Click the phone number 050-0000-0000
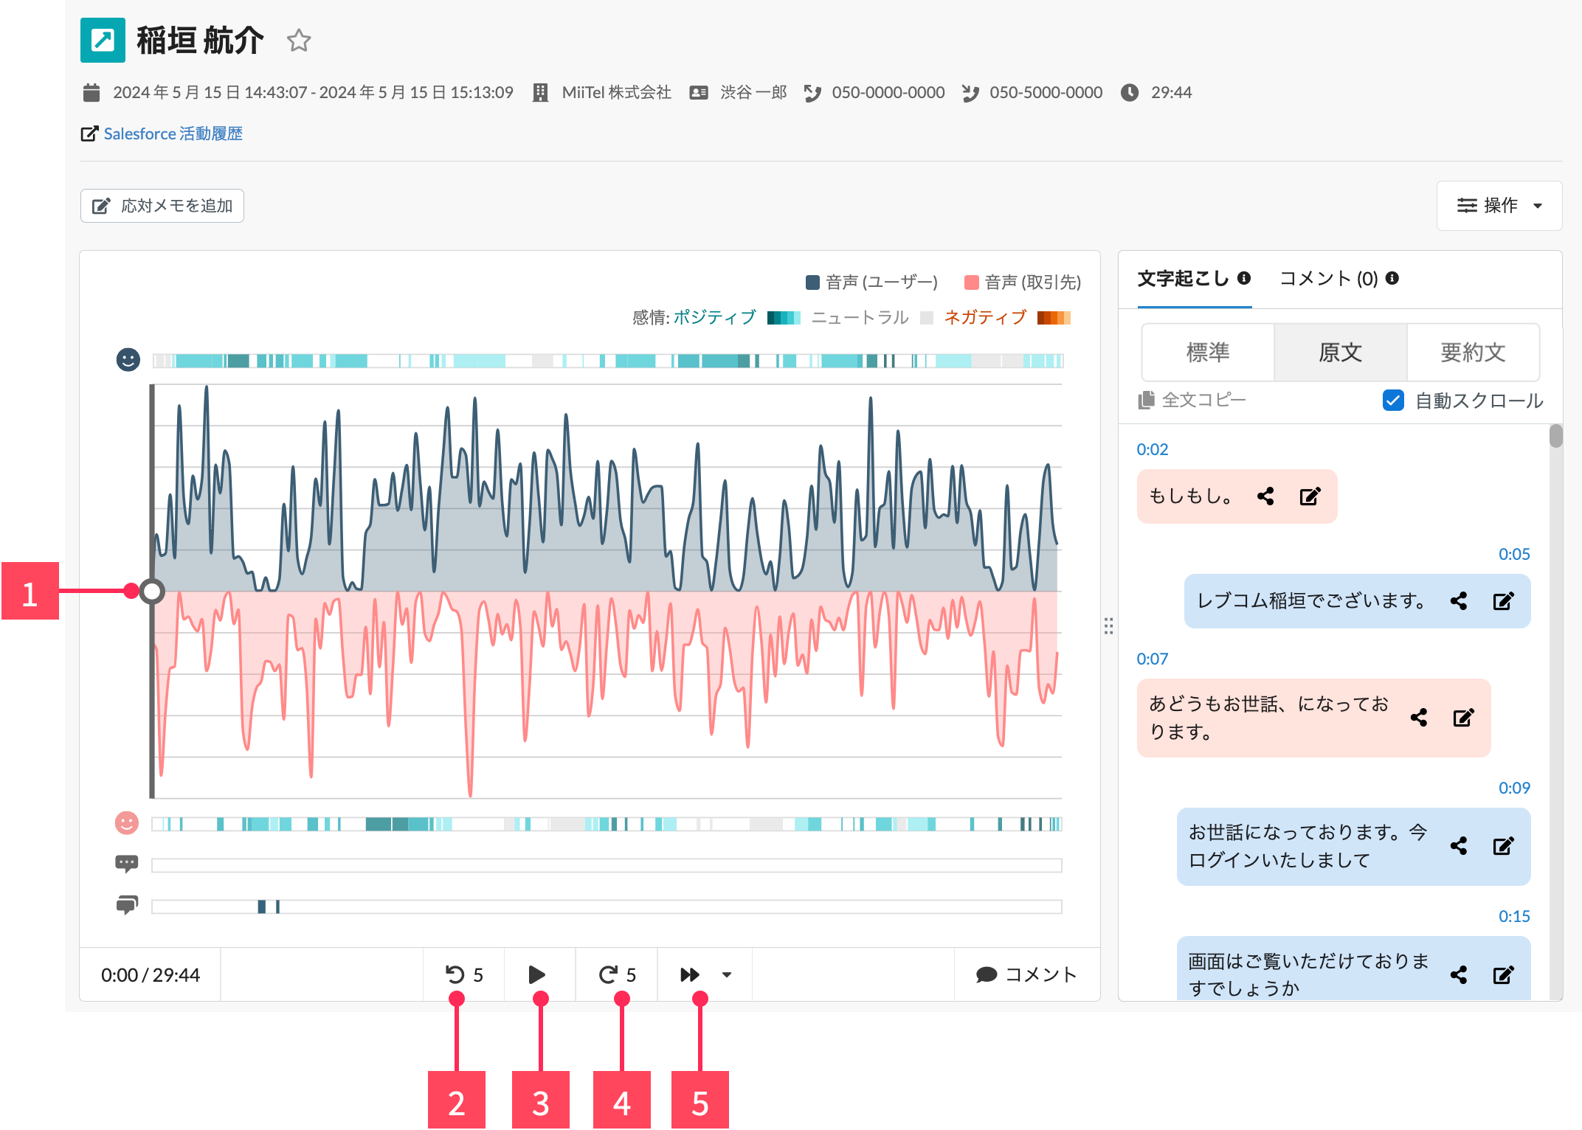Image resolution: width=1582 pixels, height=1130 pixels. pos(888,92)
